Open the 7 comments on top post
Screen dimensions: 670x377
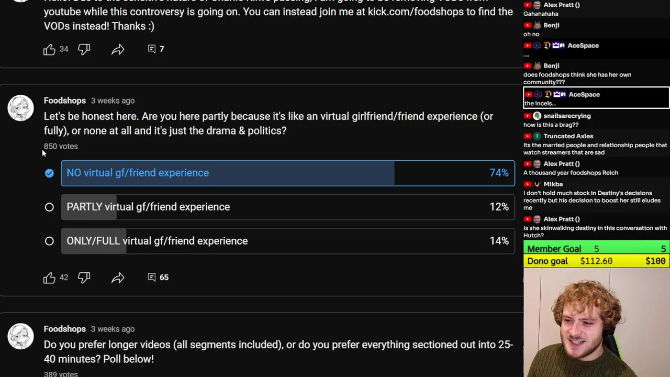point(156,49)
